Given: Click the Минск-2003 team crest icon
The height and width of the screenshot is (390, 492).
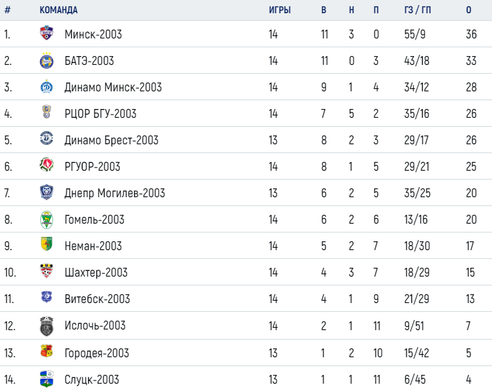Looking at the screenshot, I should click(x=47, y=33).
